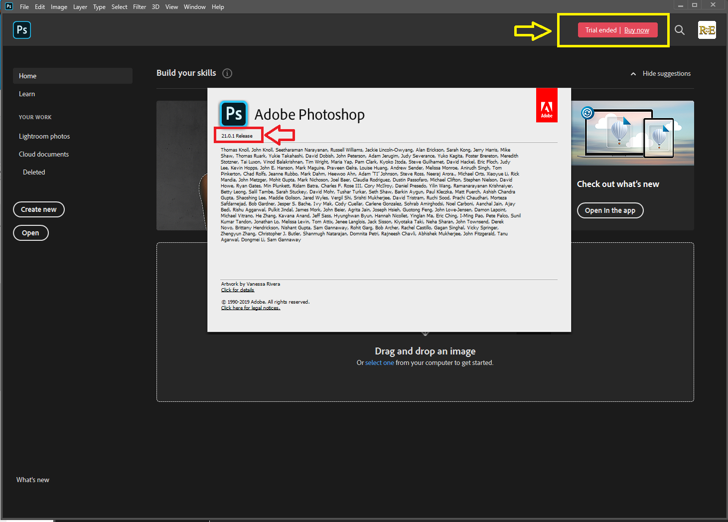Viewport: 728px width, 522px height.
Task: Click the Buy now link
Action: [x=637, y=30]
